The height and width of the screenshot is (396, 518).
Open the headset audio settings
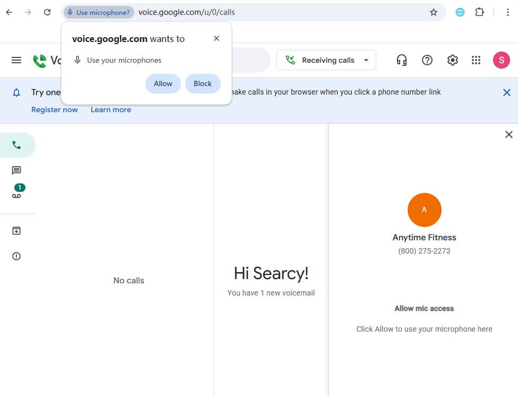click(x=401, y=60)
